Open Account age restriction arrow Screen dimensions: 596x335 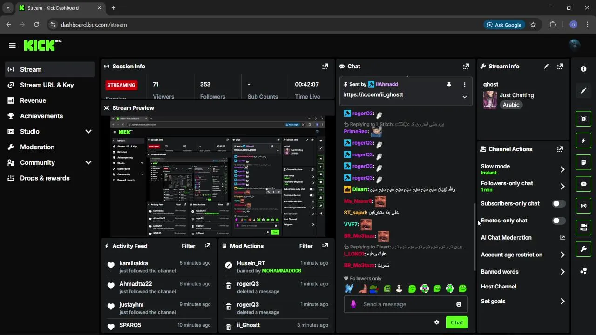point(562,255)
